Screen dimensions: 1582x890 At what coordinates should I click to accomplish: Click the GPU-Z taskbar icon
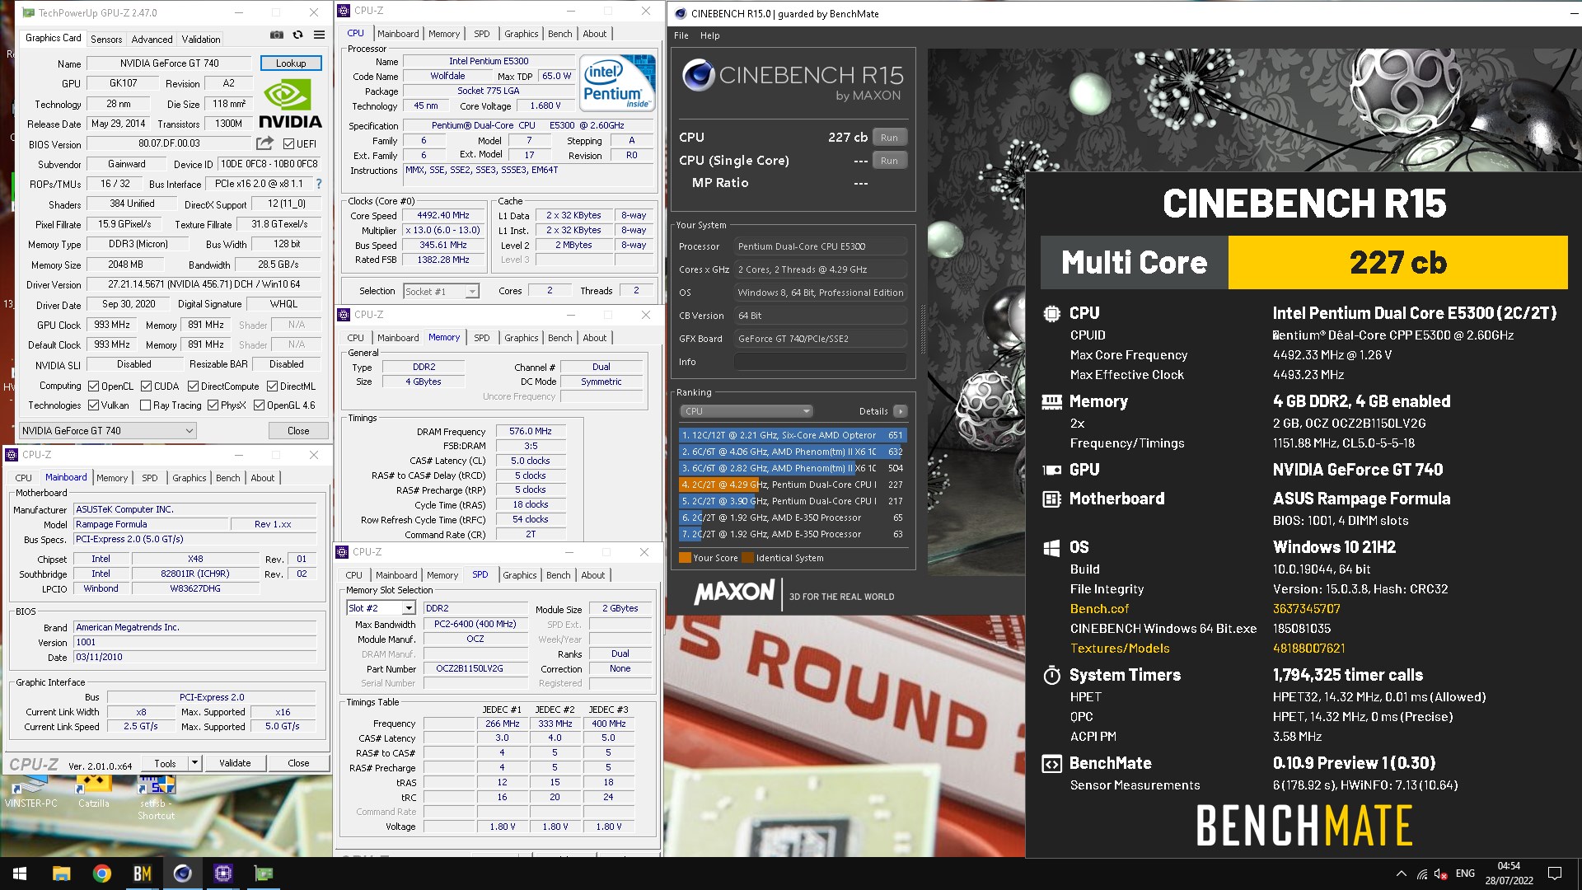tap(263, 874)
